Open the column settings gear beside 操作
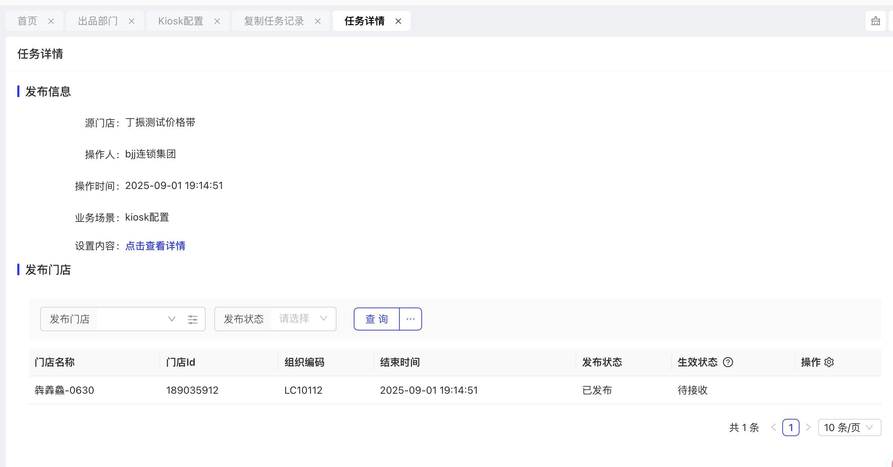The height and width of the screenshot is (467, 893). click(829, 362)
